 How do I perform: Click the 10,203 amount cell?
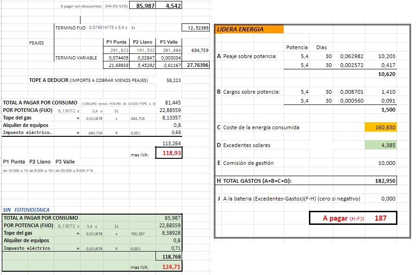point(381,56)
